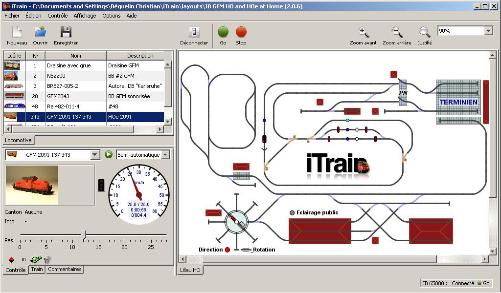The image size is (501, 293).
Task: Select the BR627-005-2 locomotive row
Action: coord(84,86)
